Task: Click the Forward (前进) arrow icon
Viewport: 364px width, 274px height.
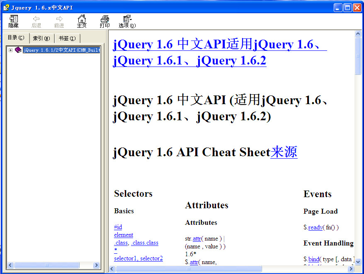Action: click(59, 19)
